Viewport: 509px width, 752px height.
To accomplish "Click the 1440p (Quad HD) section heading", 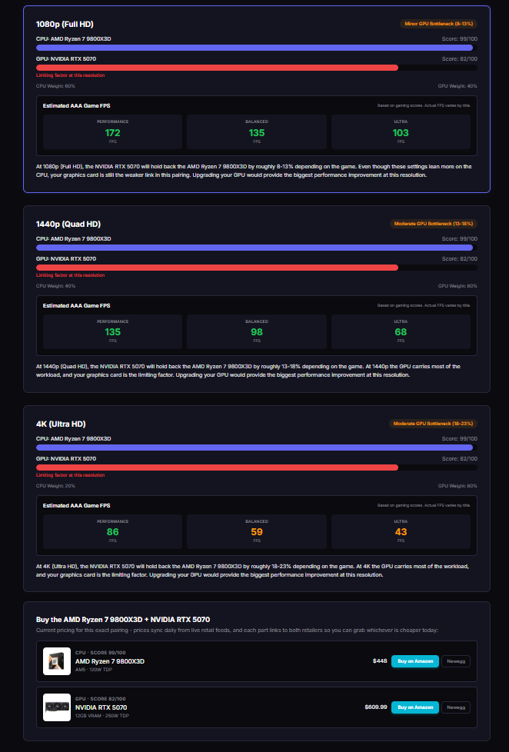I will click(68, 224).
